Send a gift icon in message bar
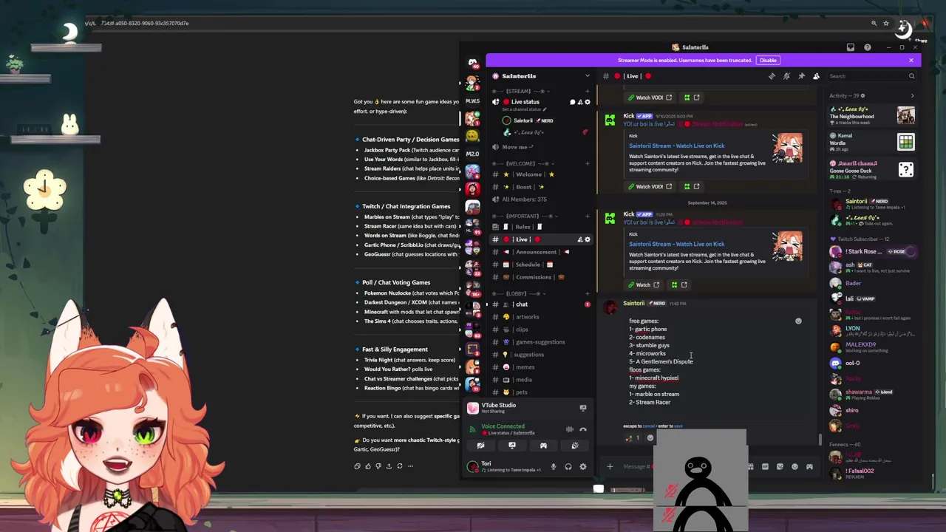This screenshot has height=532, width=946. click(750, 466)
